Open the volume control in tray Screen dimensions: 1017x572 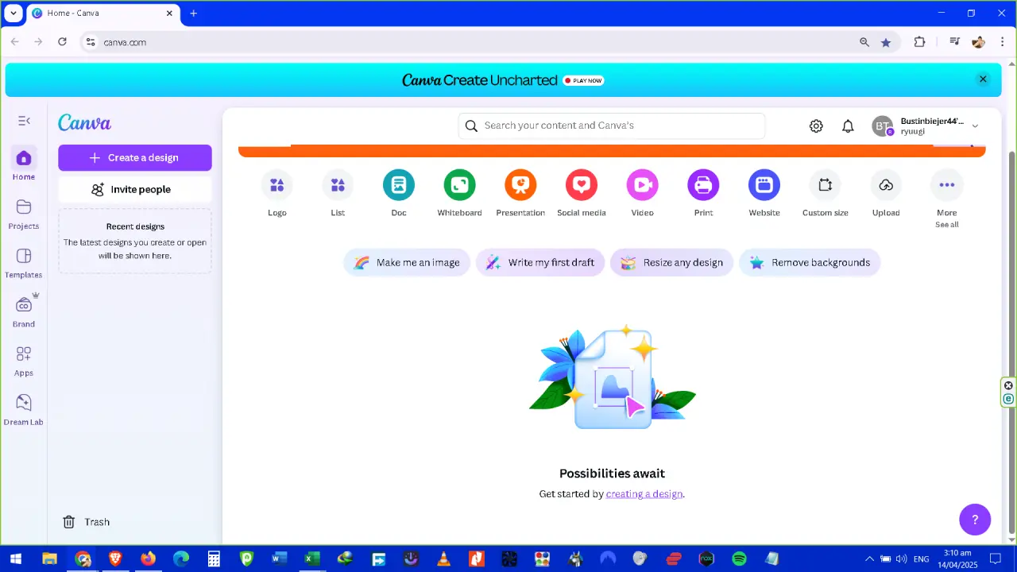902,559
